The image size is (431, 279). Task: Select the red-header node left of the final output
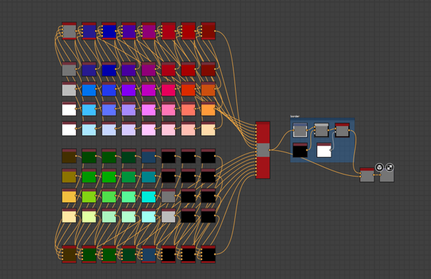point(367,175)
